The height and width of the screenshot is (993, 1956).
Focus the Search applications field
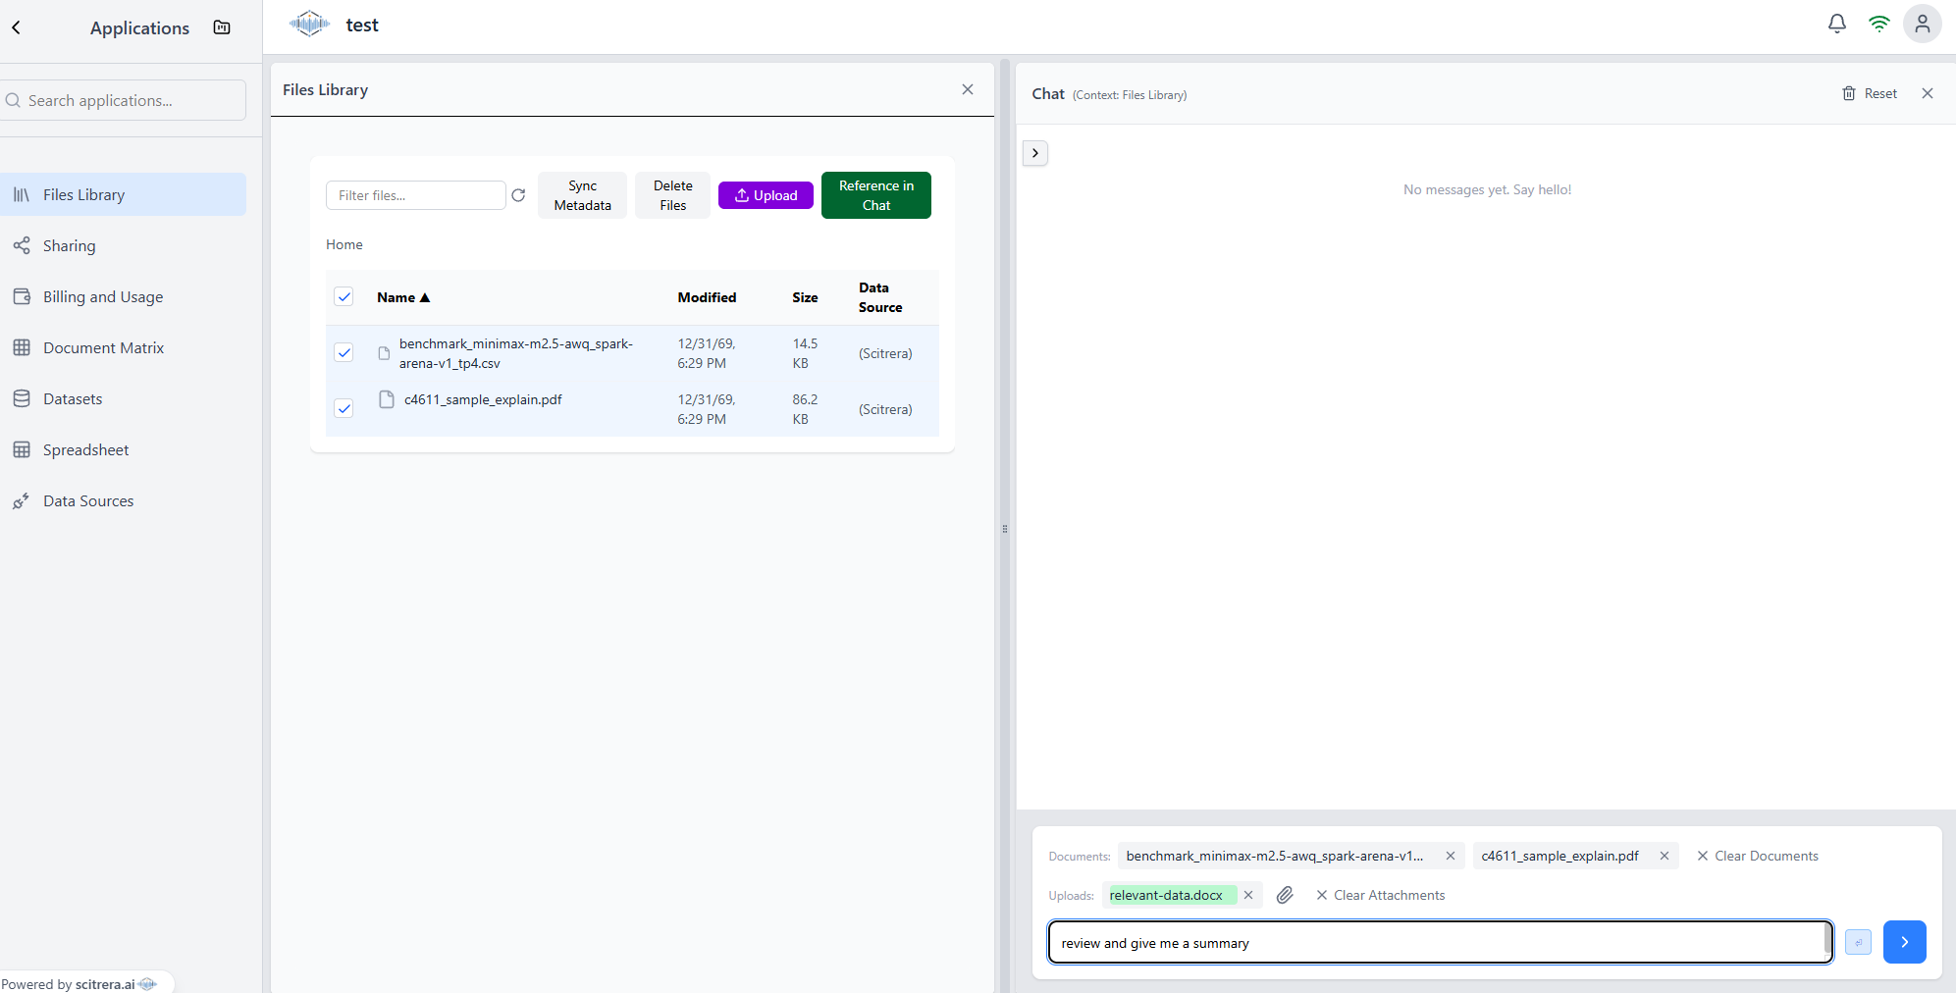pyautogui.click(x=123, y=100)
